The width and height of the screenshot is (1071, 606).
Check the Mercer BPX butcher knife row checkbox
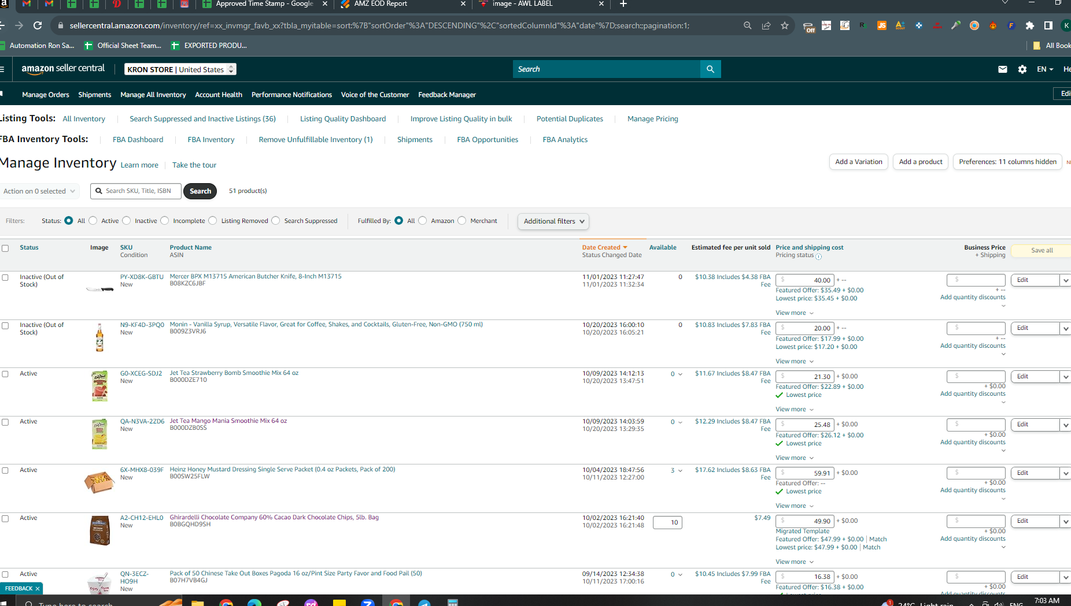click(5, 278)
